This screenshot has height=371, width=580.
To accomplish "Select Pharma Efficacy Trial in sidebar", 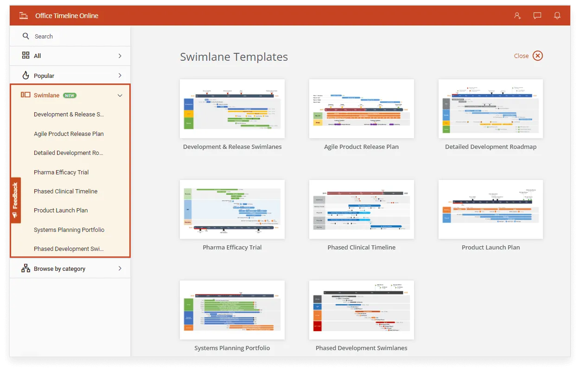I will point(61,172).
